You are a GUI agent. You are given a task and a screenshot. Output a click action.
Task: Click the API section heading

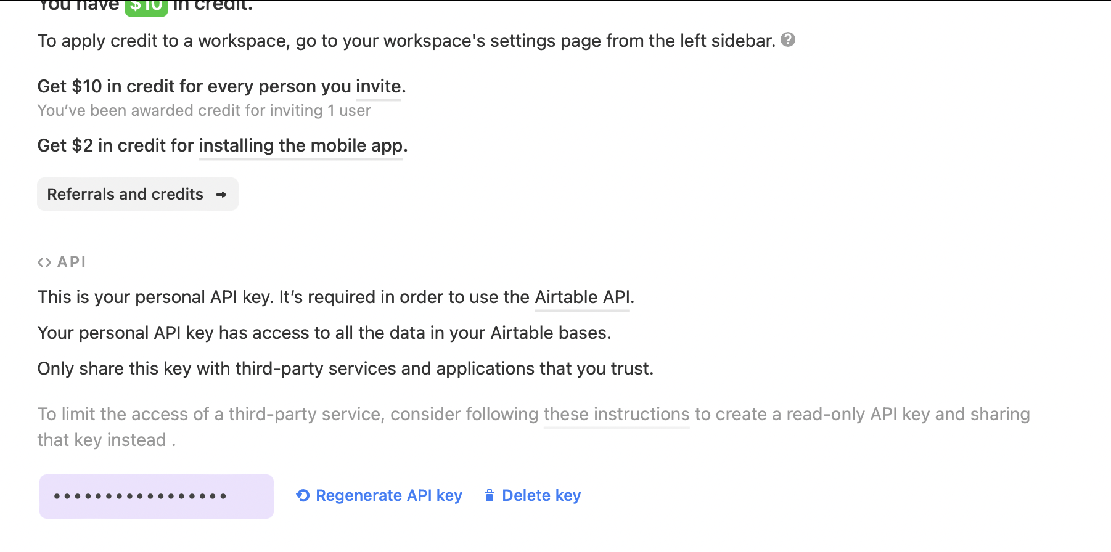coord(72,262)
